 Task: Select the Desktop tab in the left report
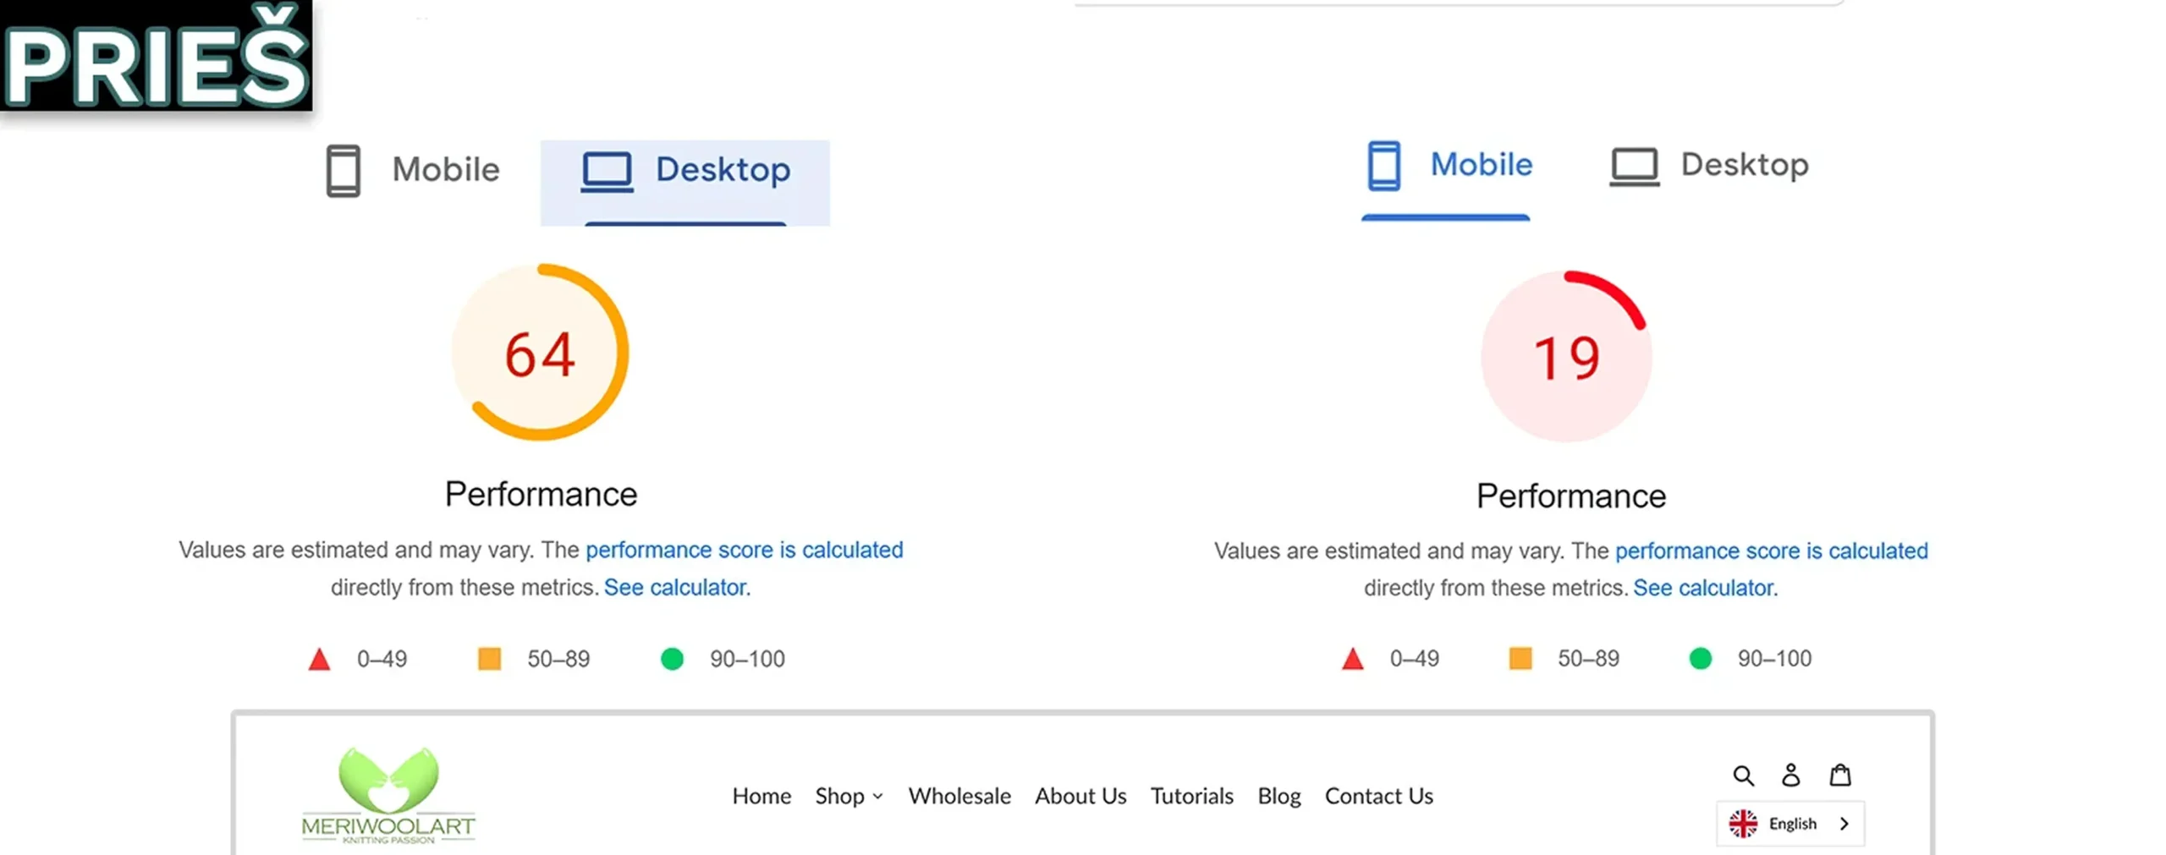685,182
